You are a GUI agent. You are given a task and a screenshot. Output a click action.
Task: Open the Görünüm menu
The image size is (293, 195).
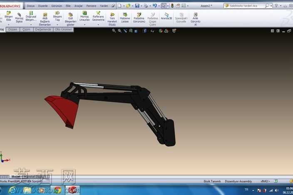(57, 6)
